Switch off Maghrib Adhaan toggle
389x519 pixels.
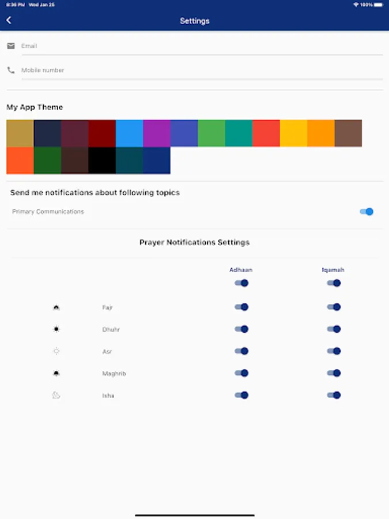click(241, 373)
